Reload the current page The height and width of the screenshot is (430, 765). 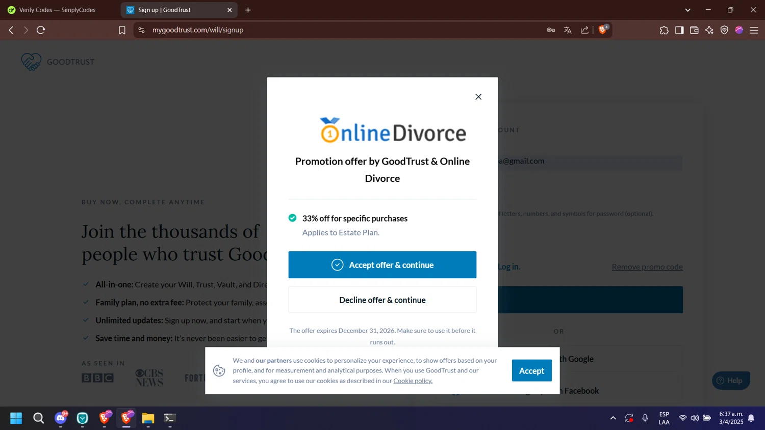point(41,30)
